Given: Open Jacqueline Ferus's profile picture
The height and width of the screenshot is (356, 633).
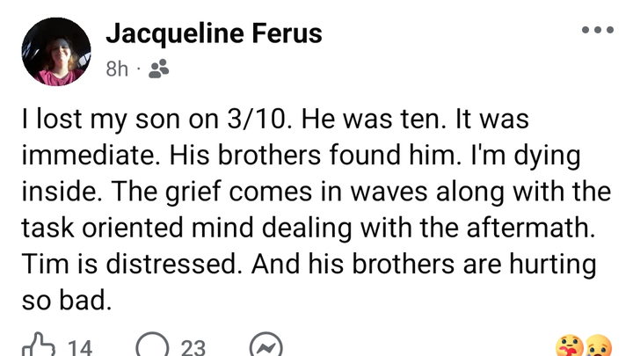Looking at the screenshot, I should pyautogui.click(x=55, y=51).
